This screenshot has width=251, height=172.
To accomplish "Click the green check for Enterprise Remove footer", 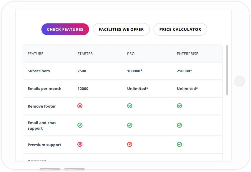I will [x=179, y=106].
